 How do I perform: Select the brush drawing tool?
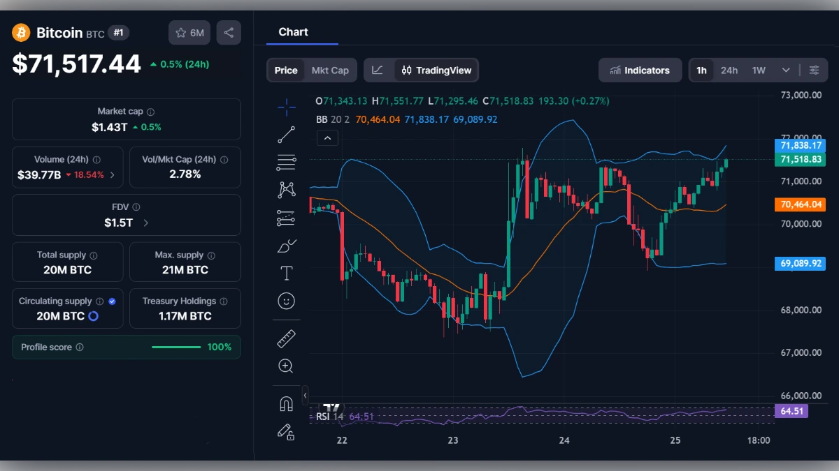(287, 245)
